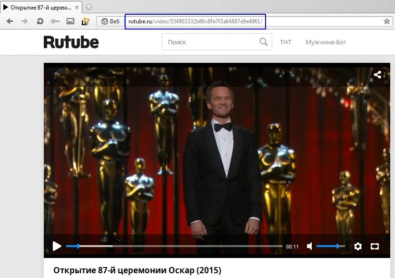Play the video with the play button
This screenshot has height=278, width=395.
[x=57, y=246]
